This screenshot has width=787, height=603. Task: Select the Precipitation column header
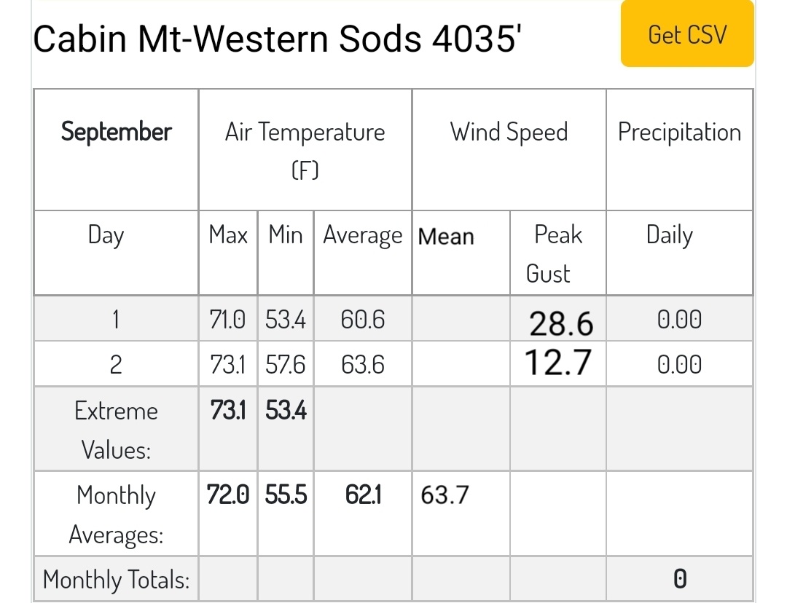pyautogui.click(x=680, y=150)
